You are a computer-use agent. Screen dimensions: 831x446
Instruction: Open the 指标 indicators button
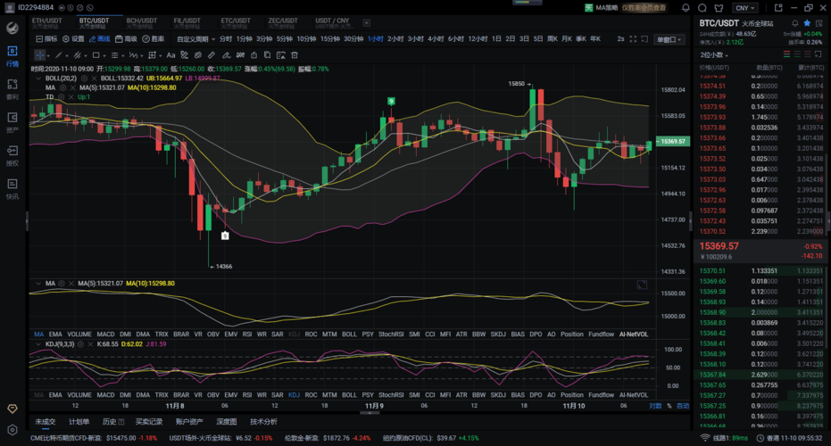pos(46,39)
